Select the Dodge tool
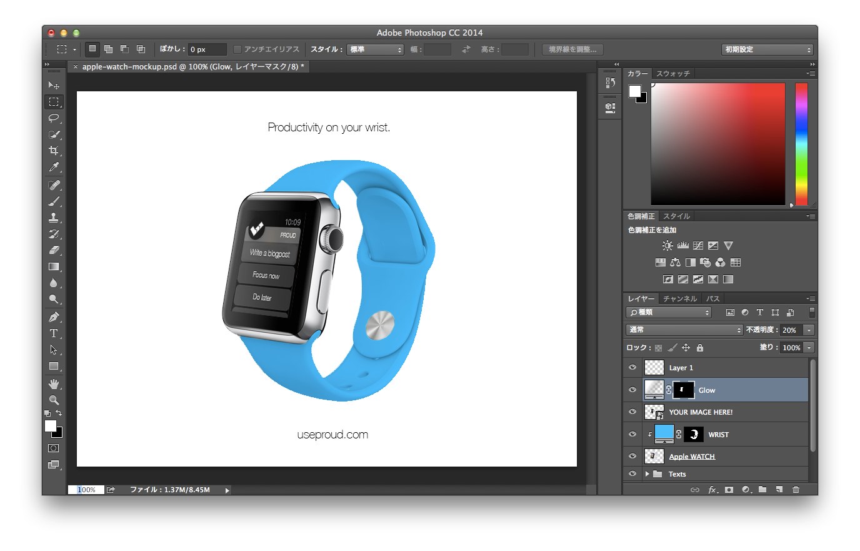Viewport: 860px width, 551px height. pos(54,299)
